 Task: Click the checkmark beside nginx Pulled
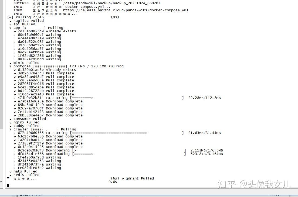11,123
